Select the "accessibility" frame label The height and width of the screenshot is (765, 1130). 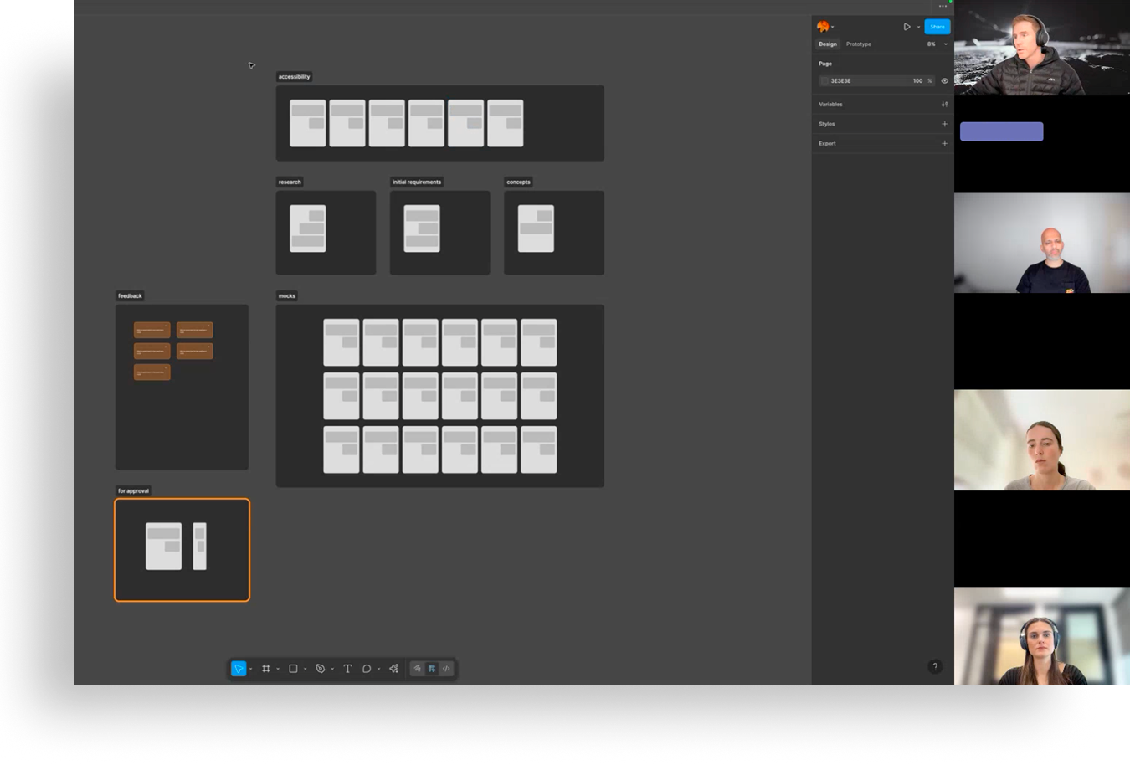pyautogui.click(x=294, y=77)
